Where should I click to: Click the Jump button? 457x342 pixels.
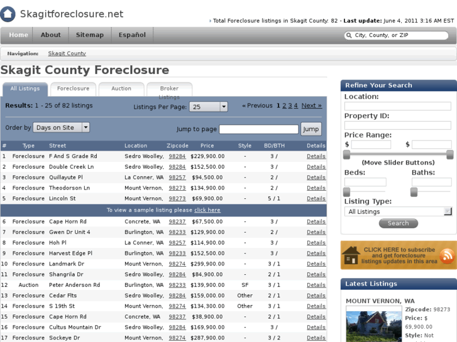pos(311,129)
